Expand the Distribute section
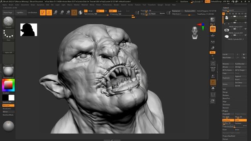The height and width of the screenshot is (141, 251). pos(226,105)
